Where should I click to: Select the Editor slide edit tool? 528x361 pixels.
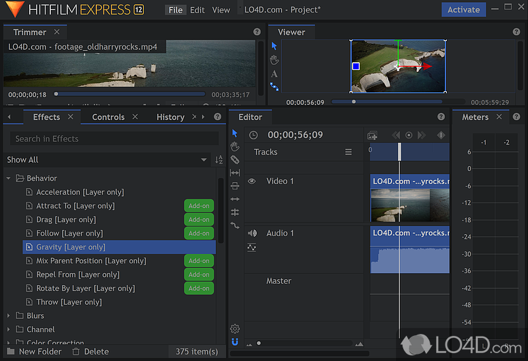click(235, 186)
